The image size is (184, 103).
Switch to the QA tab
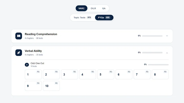[104, 8]
